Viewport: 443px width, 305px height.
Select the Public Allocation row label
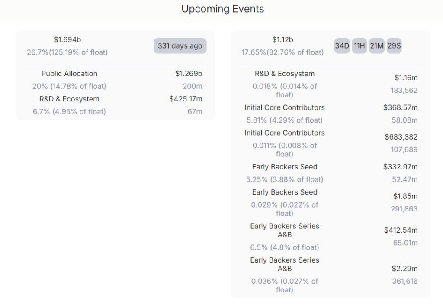69,74
